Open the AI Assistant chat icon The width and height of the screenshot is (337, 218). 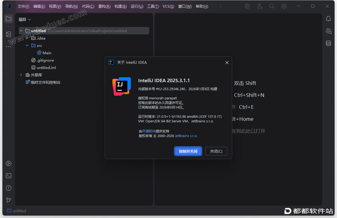tap(328, 31)
